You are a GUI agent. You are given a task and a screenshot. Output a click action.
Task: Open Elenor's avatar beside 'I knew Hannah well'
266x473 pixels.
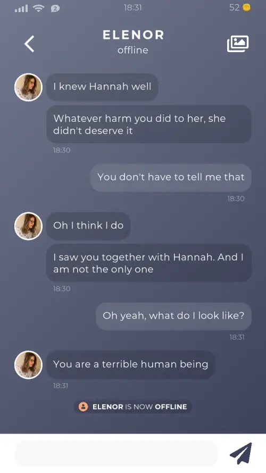[x=28, y=87]
